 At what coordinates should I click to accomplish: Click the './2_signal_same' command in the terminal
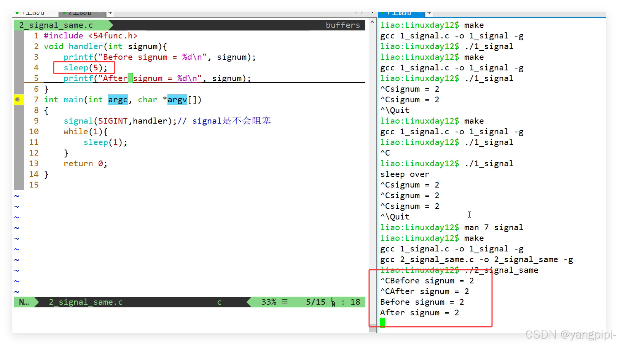pos(501,270)
